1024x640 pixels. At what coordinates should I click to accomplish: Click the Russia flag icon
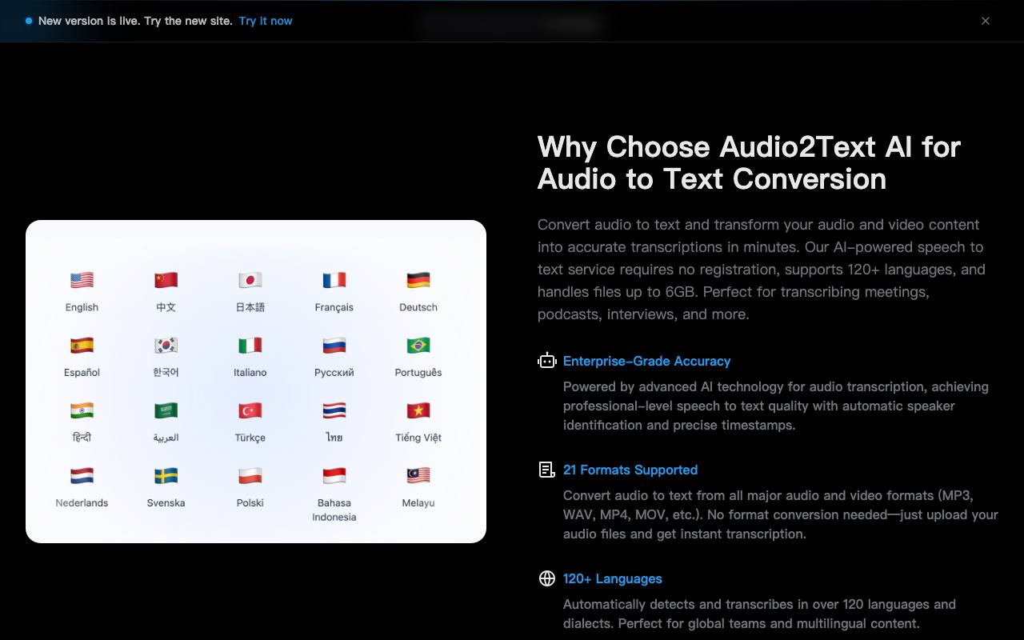[334, 345]
